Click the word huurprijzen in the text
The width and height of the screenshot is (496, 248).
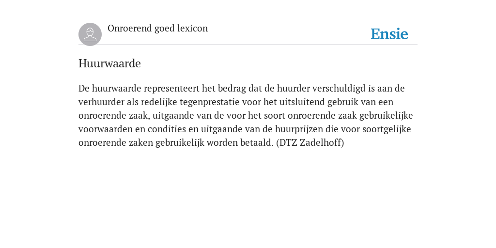(299, 129)
